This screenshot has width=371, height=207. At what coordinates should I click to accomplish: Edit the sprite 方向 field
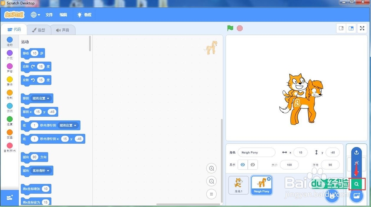(330, 165)
